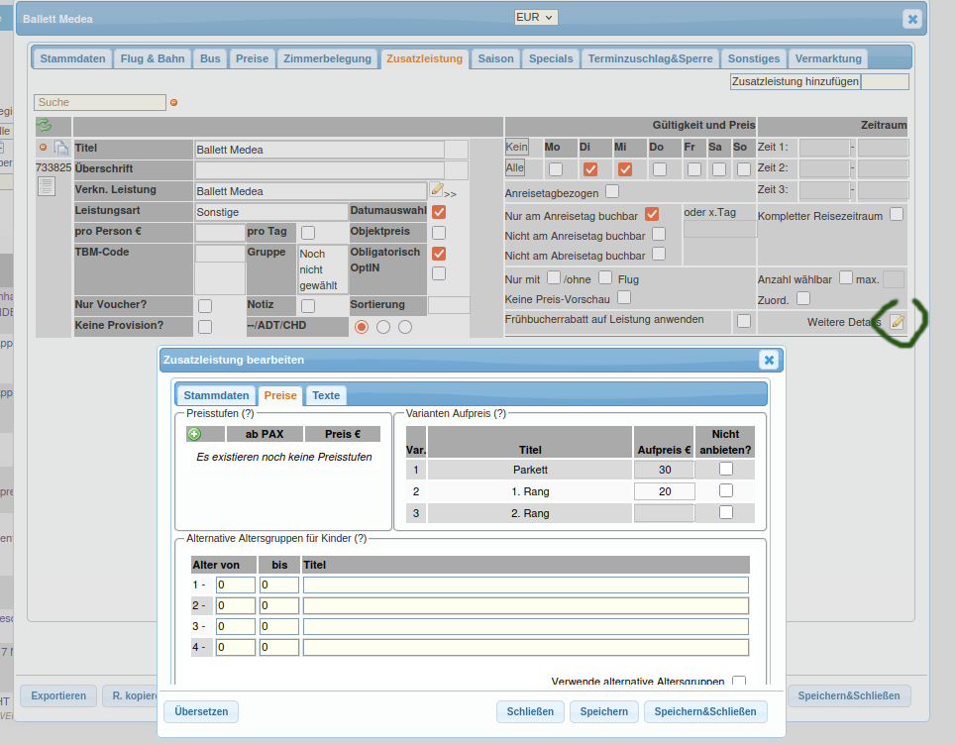Image resolution: width=956 pixels, height=745 pixels.
Task: Enable Kompletter Reisezeitraum checkbox
Action: point(896,214)
